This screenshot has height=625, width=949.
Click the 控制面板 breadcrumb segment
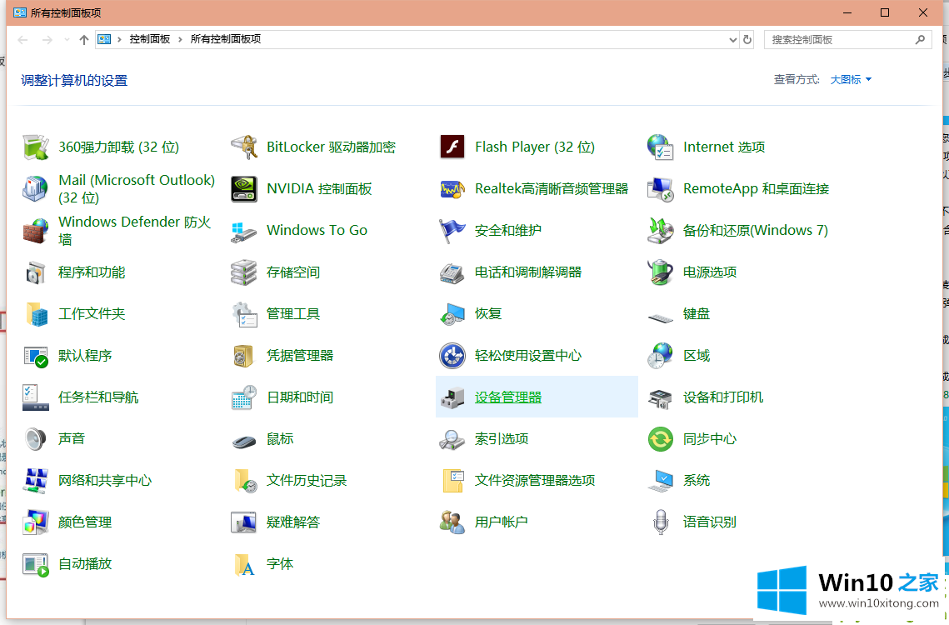[149, 39]
